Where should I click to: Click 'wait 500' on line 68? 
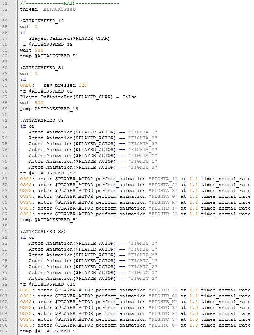[32, 103]
